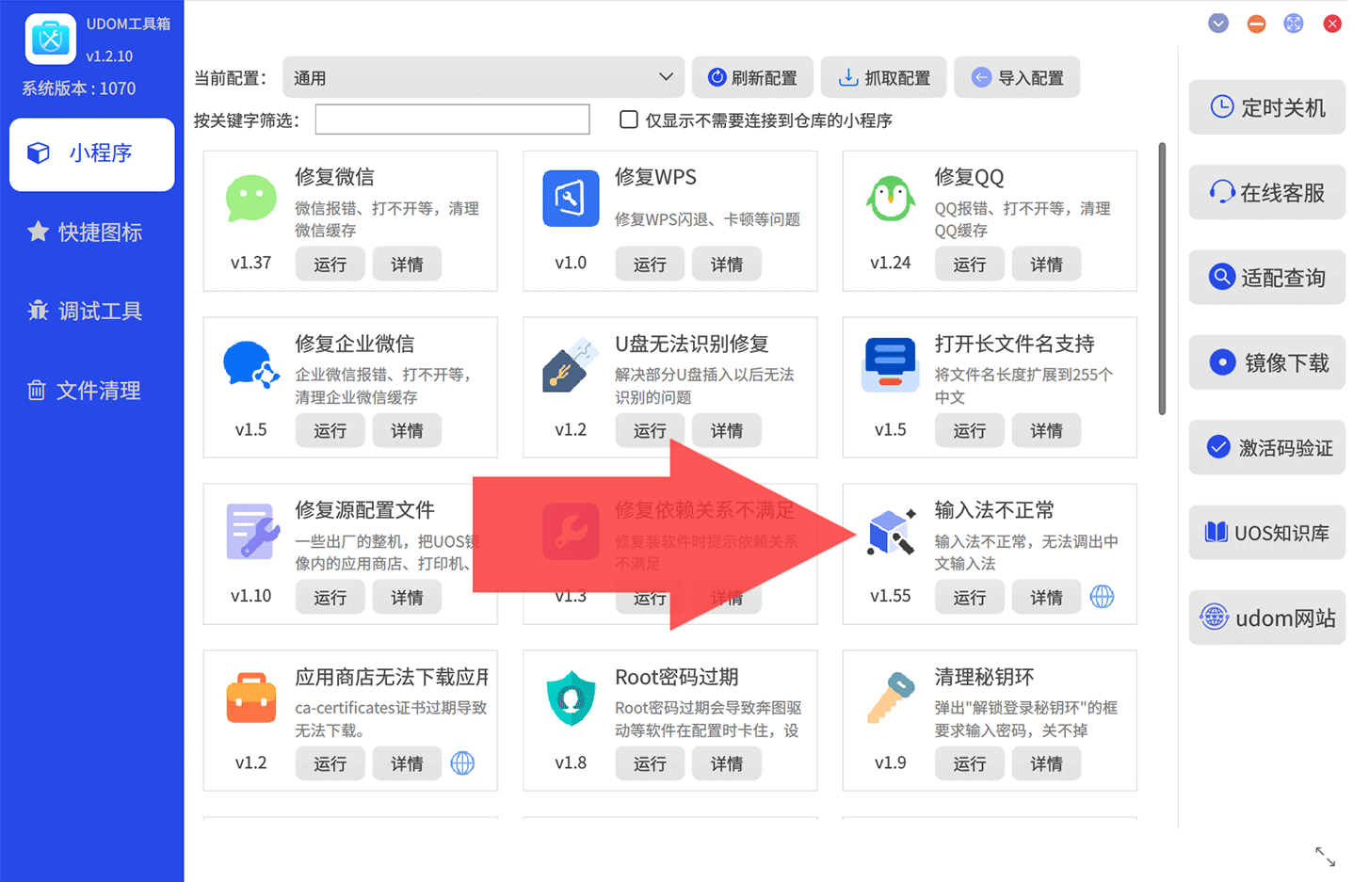Click the UDOM toolbox logo icon
This screenshot has height=882, width=1353.
[50, 39]
